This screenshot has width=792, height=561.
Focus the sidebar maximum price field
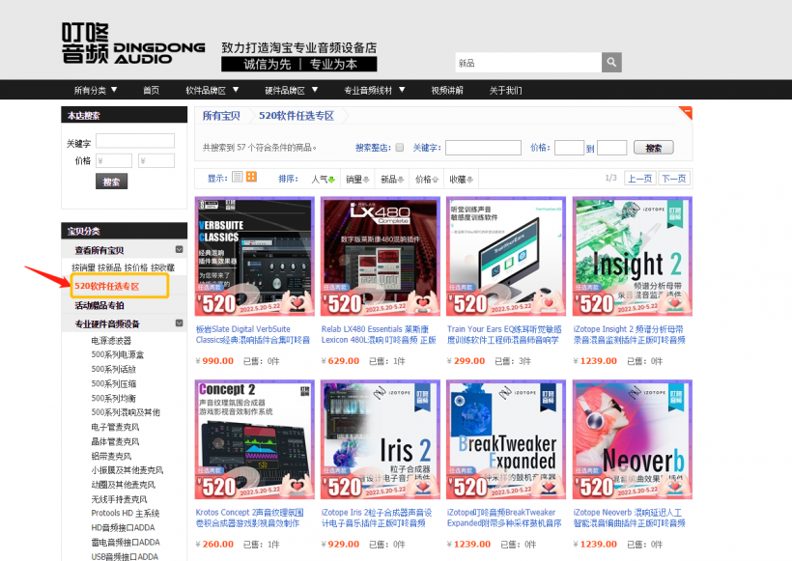point(156,160)
